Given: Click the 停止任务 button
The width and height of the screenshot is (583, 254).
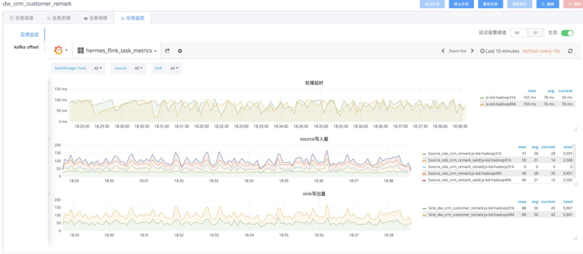Looking at the screenshot, I should coord(461,4).
